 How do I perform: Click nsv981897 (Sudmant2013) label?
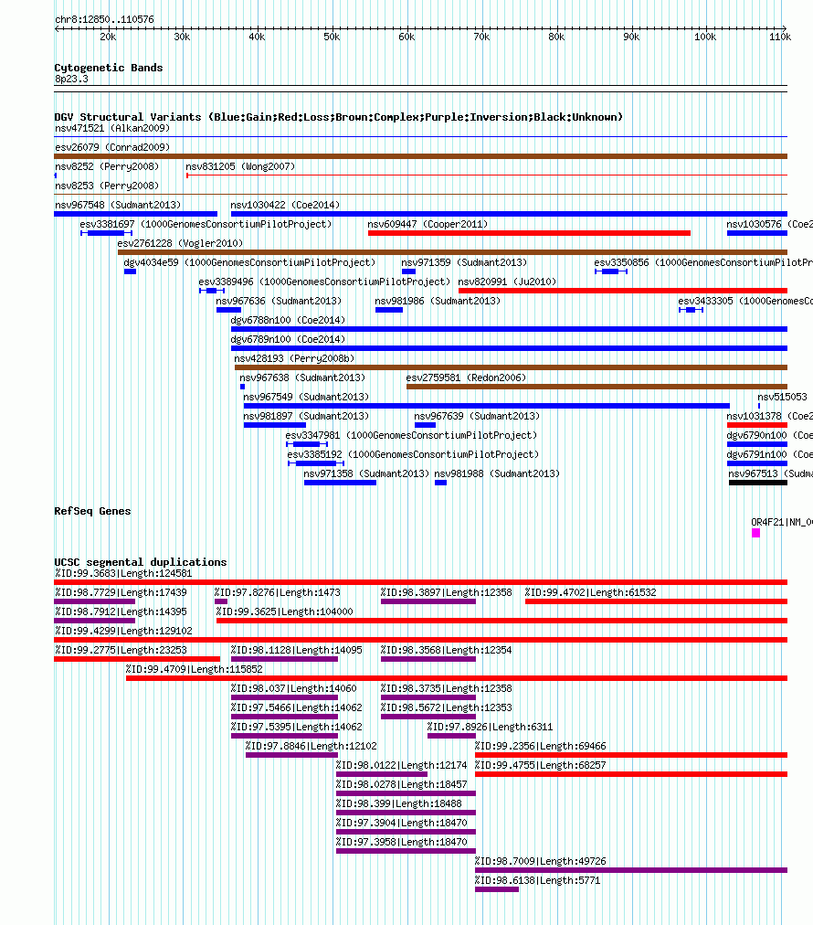[306, 416]
